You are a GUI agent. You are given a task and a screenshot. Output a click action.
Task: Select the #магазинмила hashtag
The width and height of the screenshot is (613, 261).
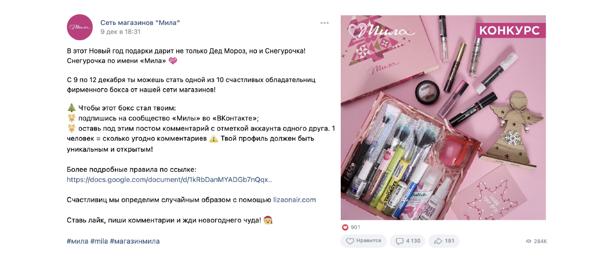[x=135, y=241]
